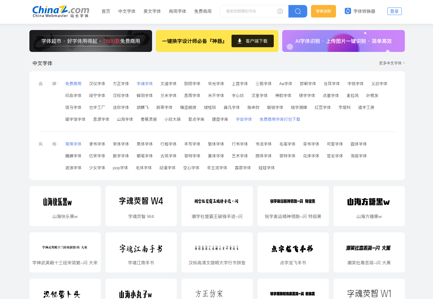Open 锐字奥运精神领跑-闪 特级黑 card
Viewport: 433px width, 299px height.
coord(293,206)
